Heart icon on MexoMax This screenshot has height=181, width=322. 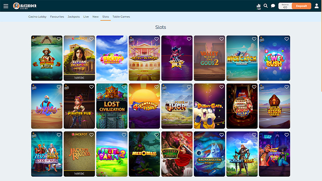click(156, 135)
